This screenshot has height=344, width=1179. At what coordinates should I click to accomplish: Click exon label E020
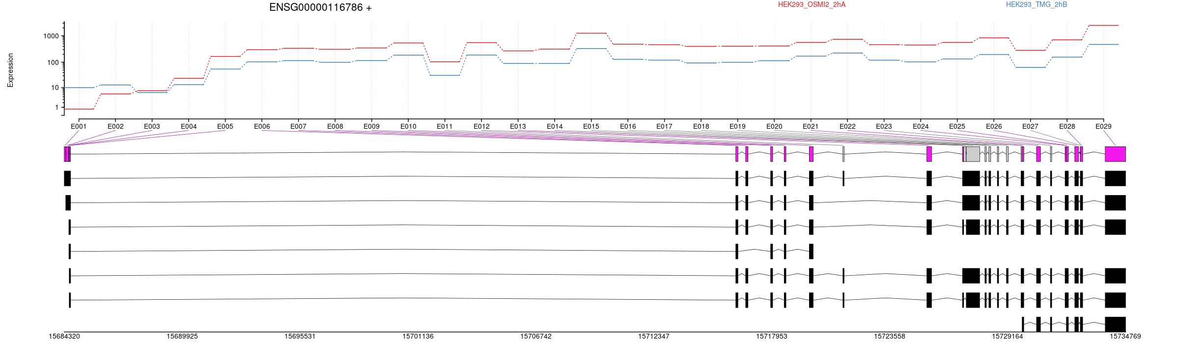coord(774,126)
